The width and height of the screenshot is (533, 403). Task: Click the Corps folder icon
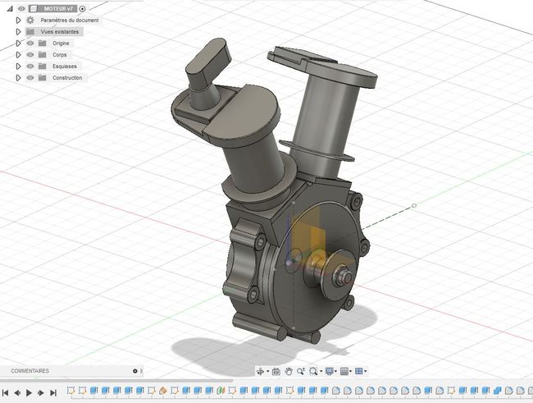42,55
